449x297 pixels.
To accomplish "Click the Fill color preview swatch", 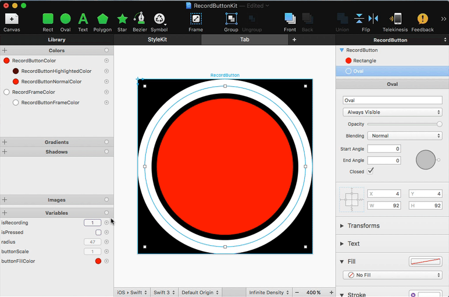I will pos(426,261).
